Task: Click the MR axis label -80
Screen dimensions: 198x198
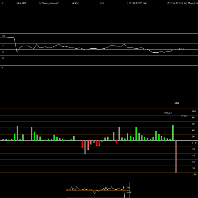Action: (x=193, y=168)
